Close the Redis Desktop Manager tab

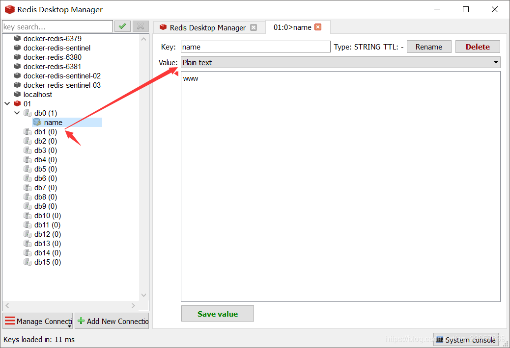click(254, 27)
